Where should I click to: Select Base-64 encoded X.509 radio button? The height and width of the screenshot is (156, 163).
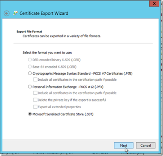(30, 67)
